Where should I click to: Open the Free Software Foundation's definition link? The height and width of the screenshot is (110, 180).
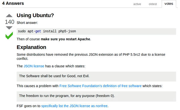100,86
